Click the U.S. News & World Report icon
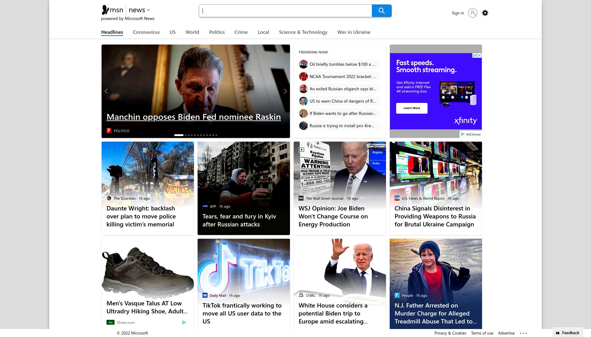This screenshot has height=337, width=591. [397, 198]
